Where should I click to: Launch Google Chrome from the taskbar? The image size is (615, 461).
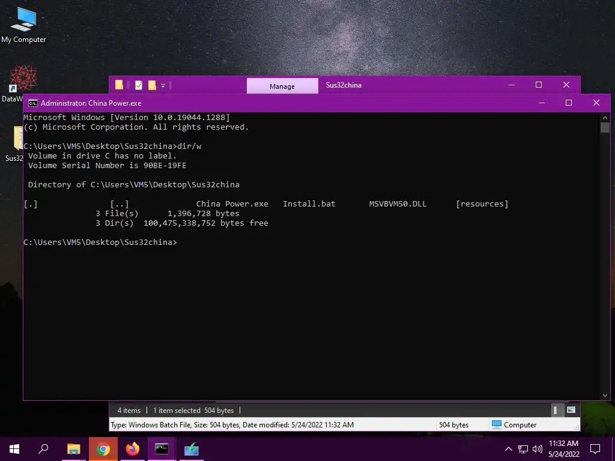[103, 449]
